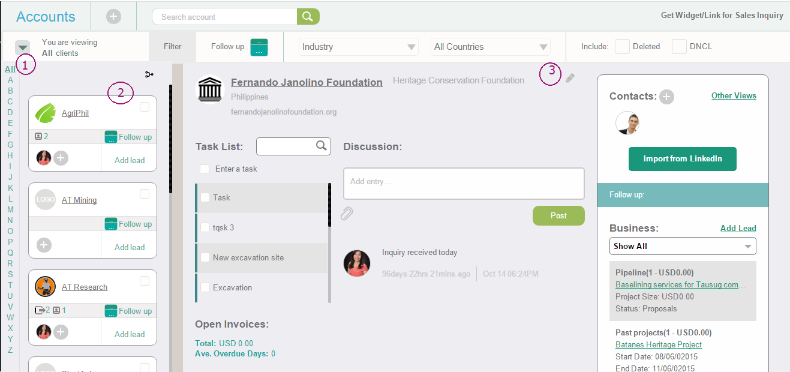Viewport: 790px width, 372px height.
Task: Check the 'Task' item checkbox in Task List
Action: [x=205, y=197]
